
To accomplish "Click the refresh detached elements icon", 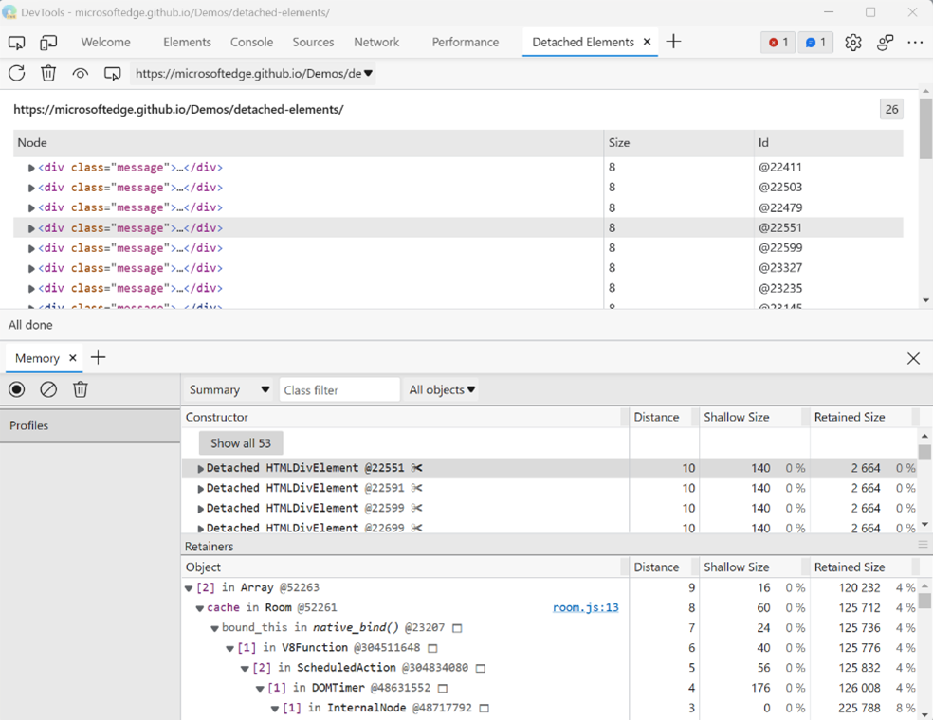I will click(16, 73).
